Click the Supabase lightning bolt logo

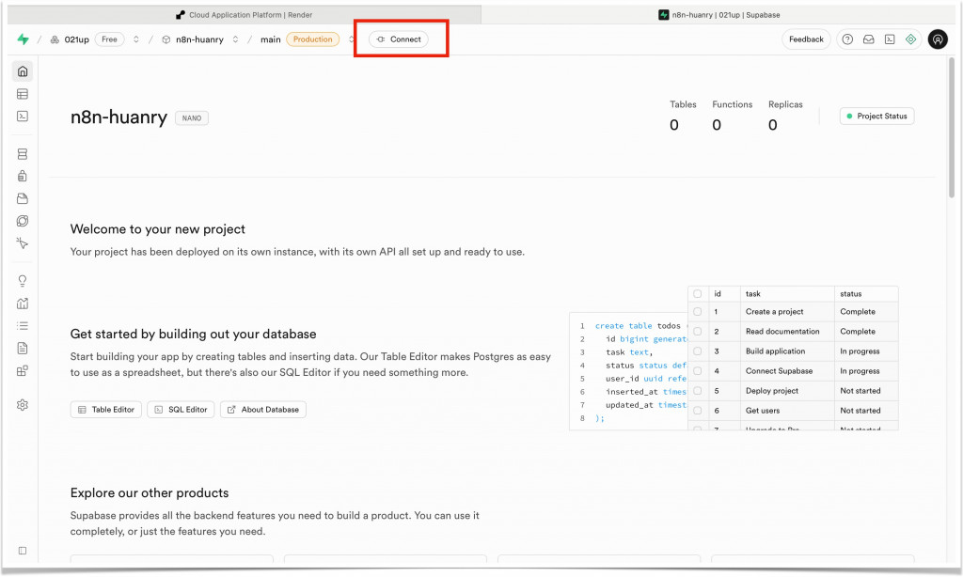(23, 39)
